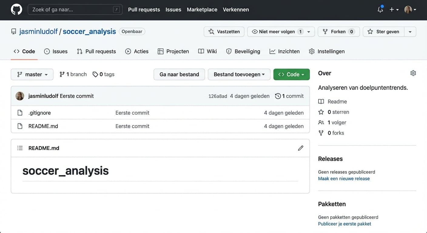Click Maak een nieuwe release link
427x233 pixels.
click(x=344, y=179)
